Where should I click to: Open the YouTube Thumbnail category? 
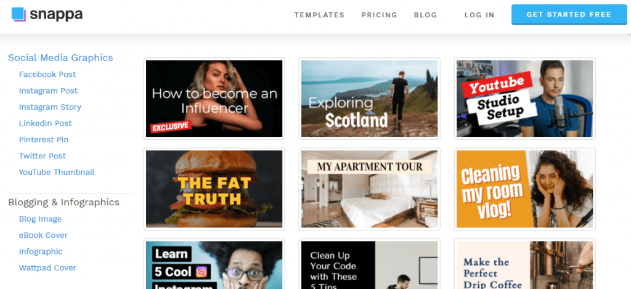[57, 173]
